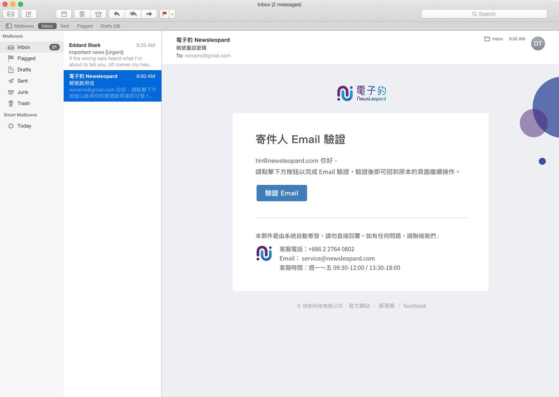The image size is (559, 397).
Task: Click the 寄件人 Email 驗證 heading
Action: click(300, 139)
